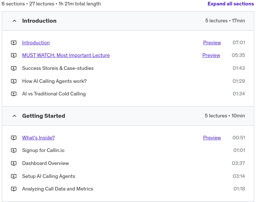Open MUST WATCH: Most Important Lecture link
Screen dimensions: 256x202
tap(66, 55)
